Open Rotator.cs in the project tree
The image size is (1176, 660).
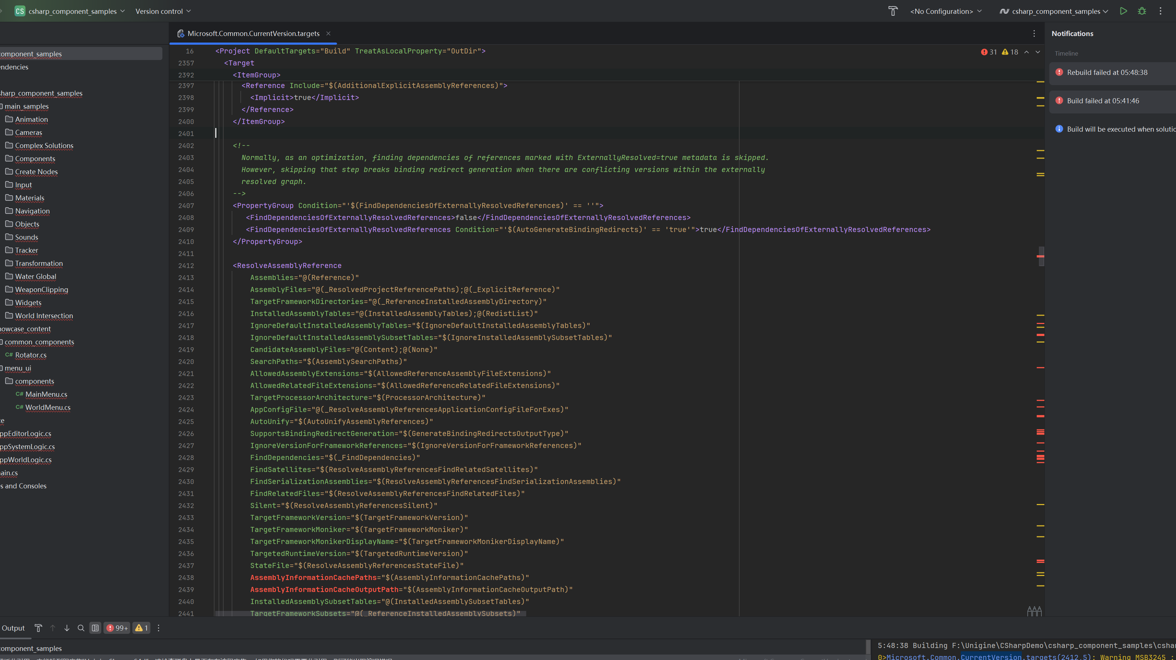31,355
